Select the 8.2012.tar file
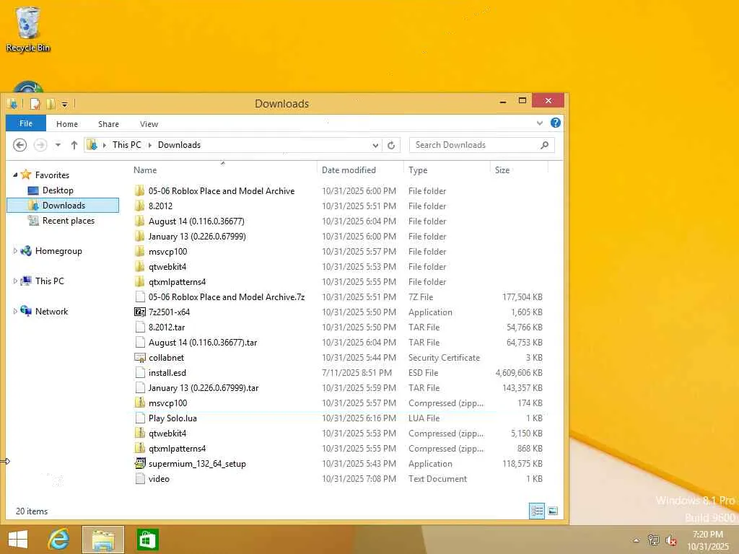This screenshot has height=554, width=739. [x=167, y=327]
